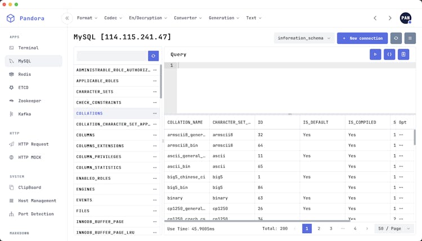Click the table search input field
The image size is (422, 241).
[x=111, y=56]
